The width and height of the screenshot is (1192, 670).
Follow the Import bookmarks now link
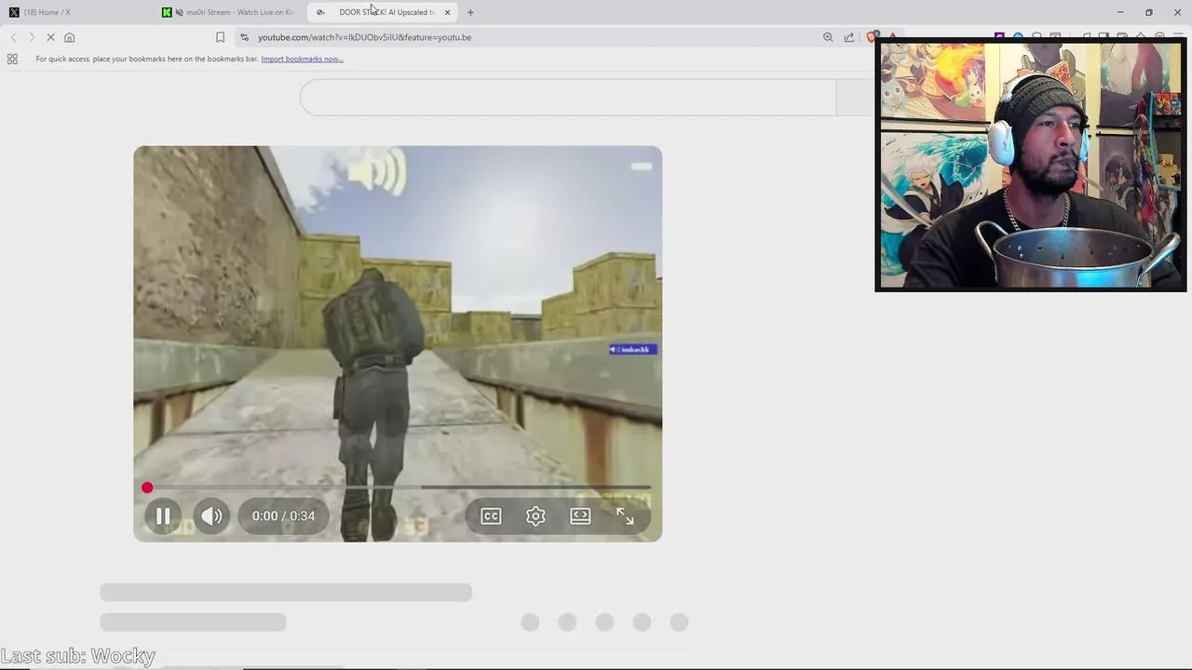302,59
